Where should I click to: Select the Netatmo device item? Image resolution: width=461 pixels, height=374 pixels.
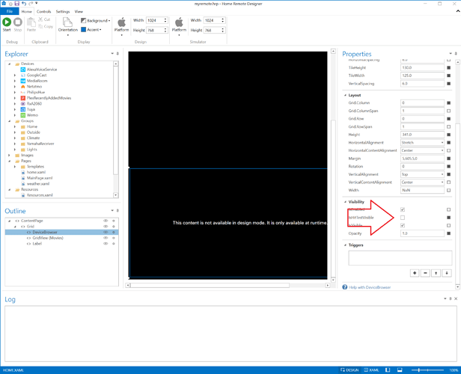click(34, 86)
